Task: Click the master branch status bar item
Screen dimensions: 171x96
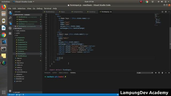Action: tap(12, 95)
